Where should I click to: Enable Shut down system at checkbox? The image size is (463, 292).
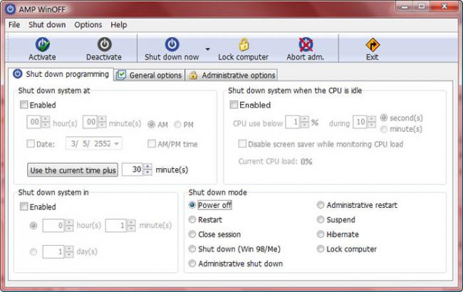coord(24,105)
